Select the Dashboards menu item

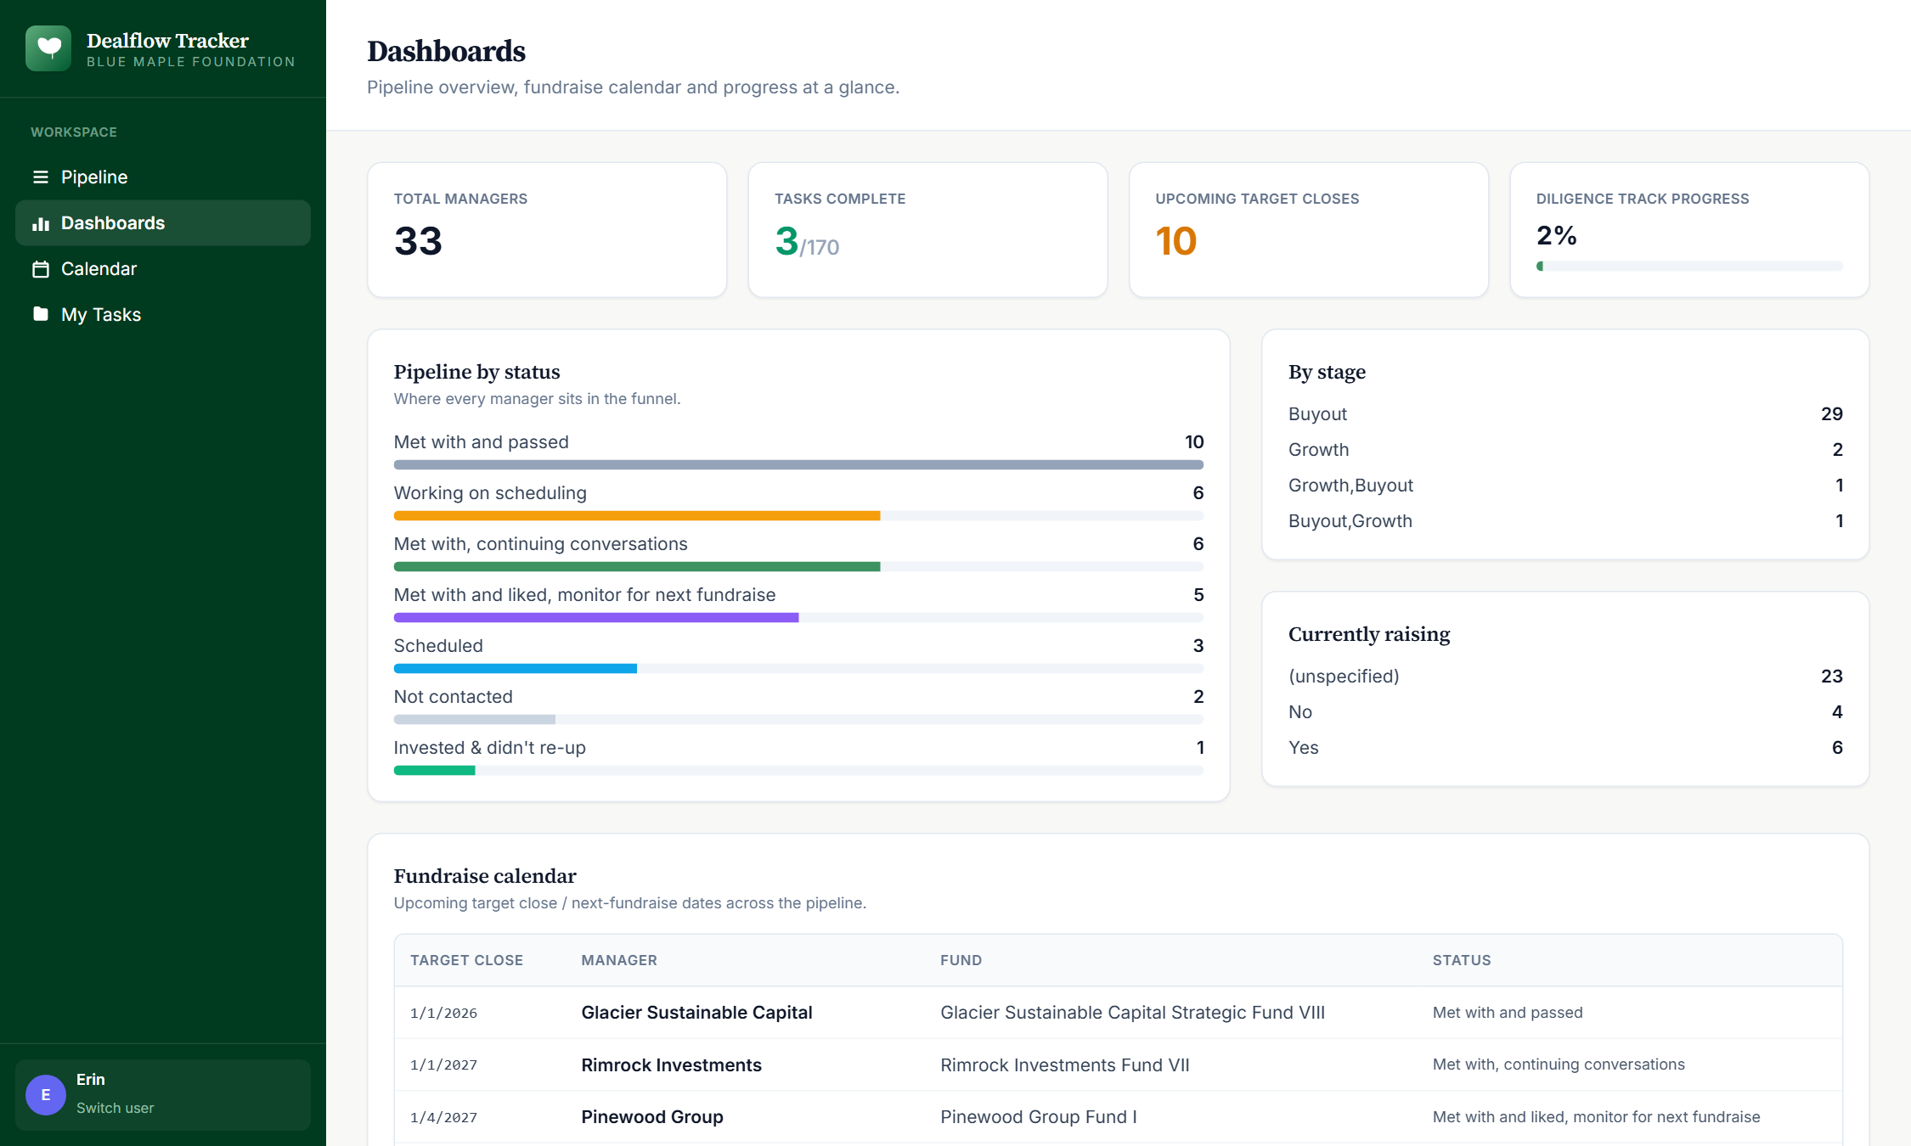point(163,223)
